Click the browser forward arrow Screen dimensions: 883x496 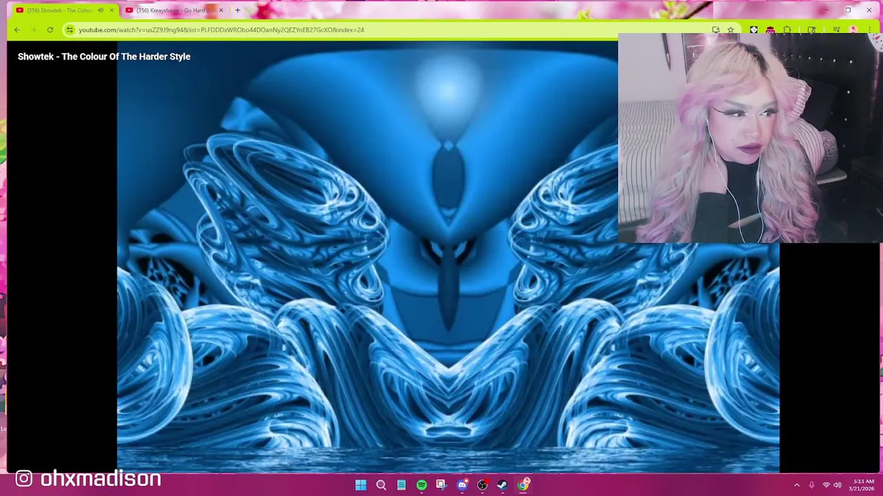(x=33, y=30)
